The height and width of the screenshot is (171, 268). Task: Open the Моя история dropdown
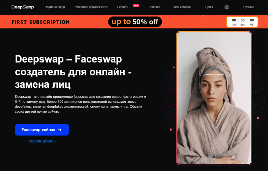(184, 7)
